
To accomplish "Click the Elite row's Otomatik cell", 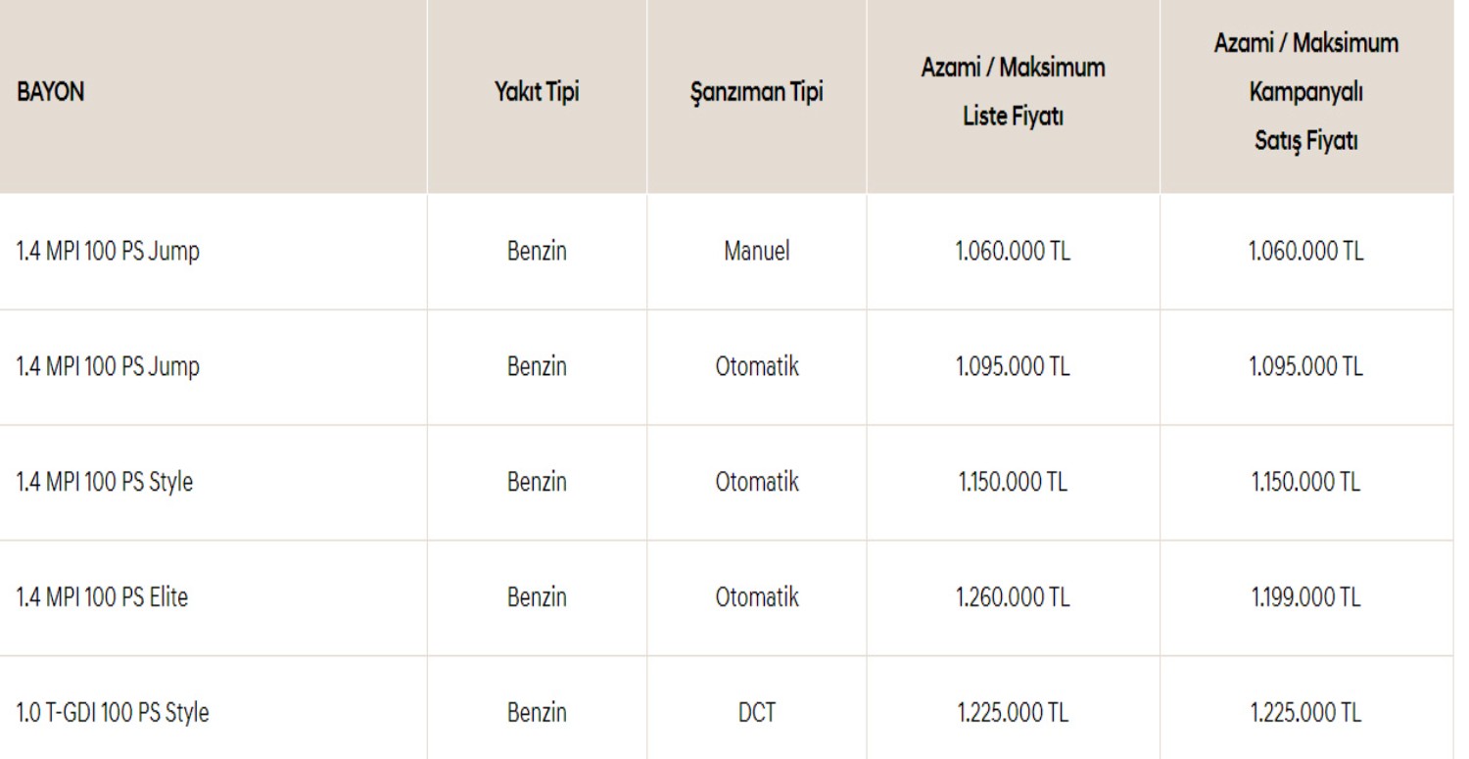I will pyautogui.click(x=757, y=597).
